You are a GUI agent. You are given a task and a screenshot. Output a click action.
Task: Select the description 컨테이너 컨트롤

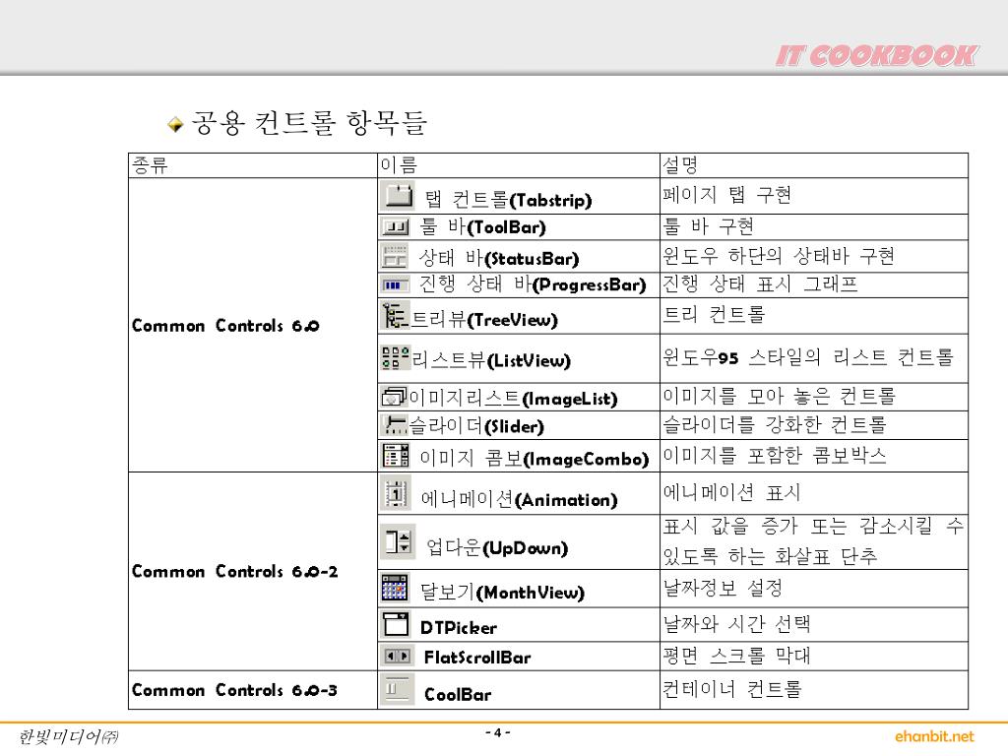point(732,689)
